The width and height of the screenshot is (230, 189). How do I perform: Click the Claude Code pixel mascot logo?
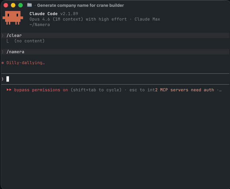click(x=13, y=18)
